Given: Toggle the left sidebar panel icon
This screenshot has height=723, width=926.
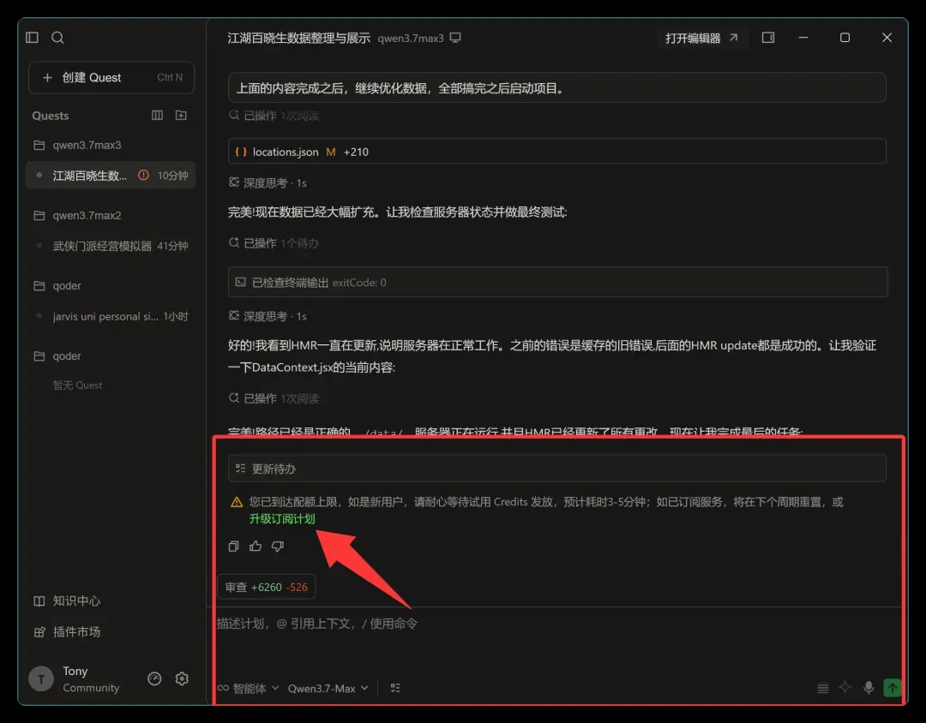Looking at the screenshot, I should [32, 38].
